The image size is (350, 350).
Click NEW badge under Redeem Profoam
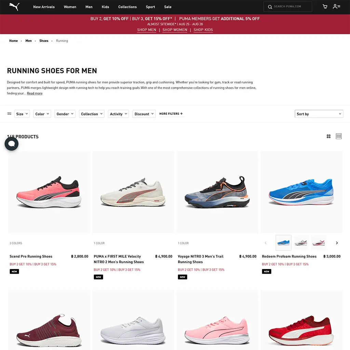coord(267,271)
